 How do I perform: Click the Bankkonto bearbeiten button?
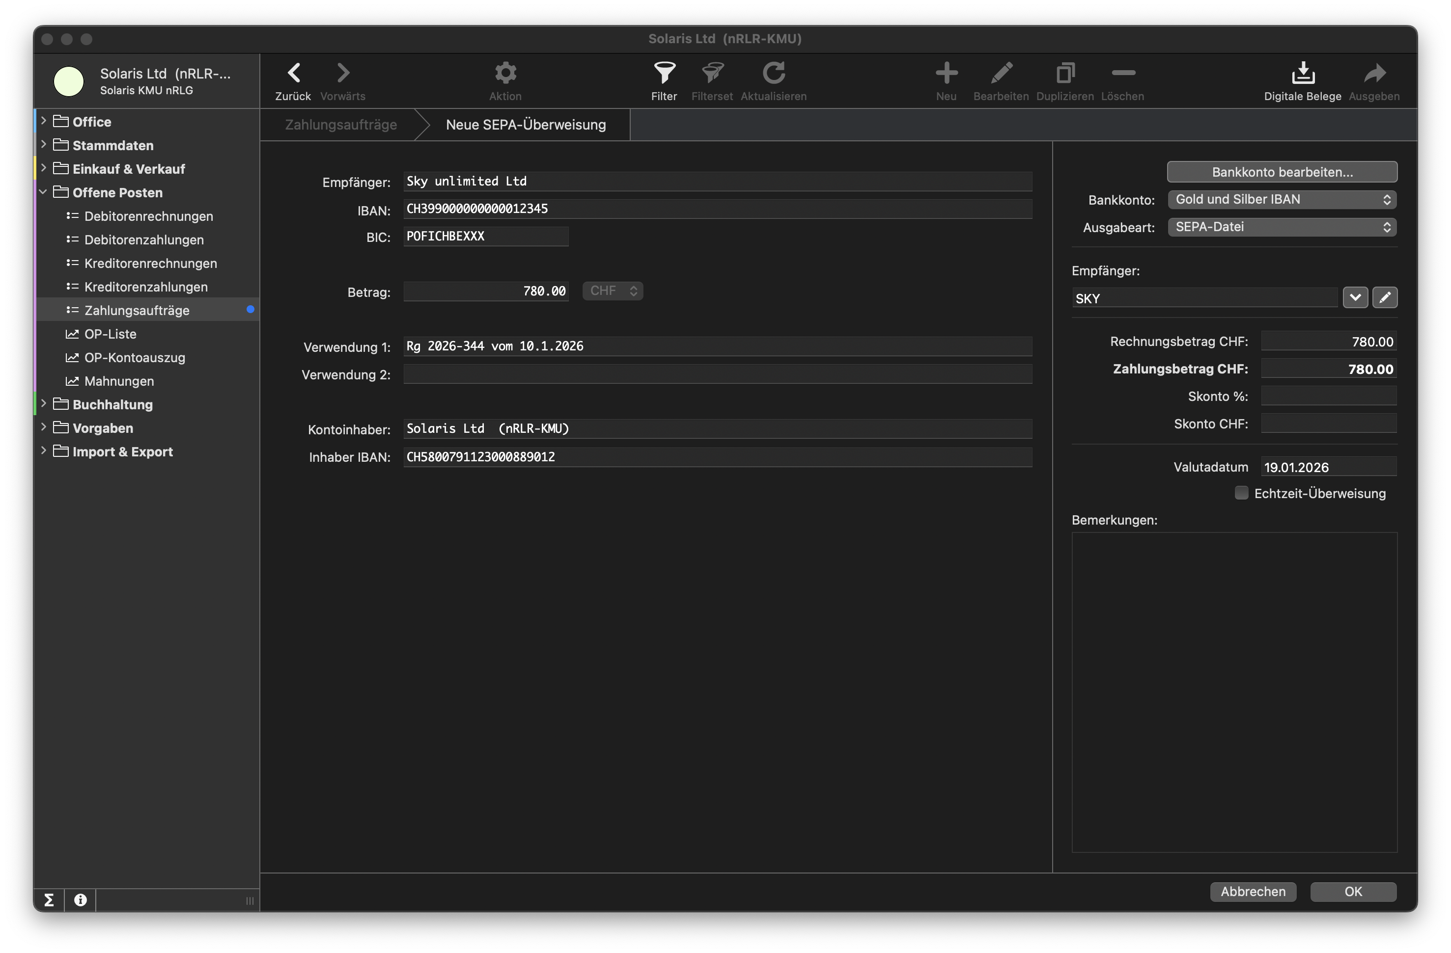[x=1282, y=172]
